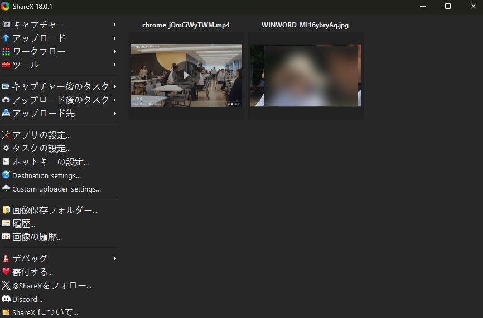Image resolution: width=483 pixels, height=318 pixels.
Task: Click the globe icon for Destination settings
Action: [x=6, y=175]
